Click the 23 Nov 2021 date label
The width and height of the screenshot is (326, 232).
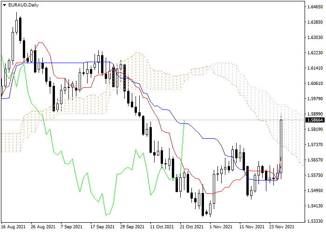pyautogui.click(x=282, y=227)
